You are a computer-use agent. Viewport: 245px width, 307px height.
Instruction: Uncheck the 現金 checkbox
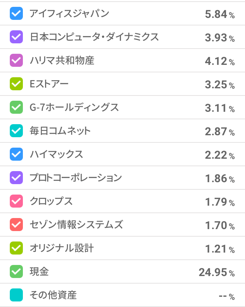pos(16,272)
